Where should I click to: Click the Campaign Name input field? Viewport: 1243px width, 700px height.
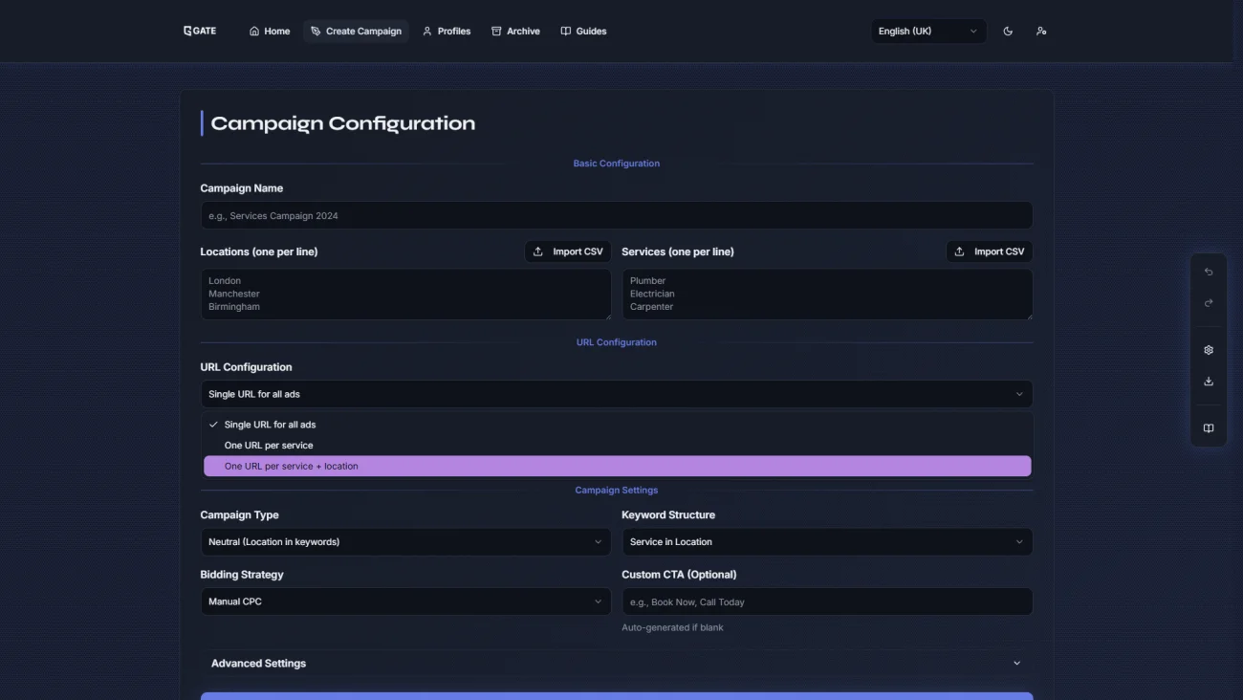click(x=616, y=216)
